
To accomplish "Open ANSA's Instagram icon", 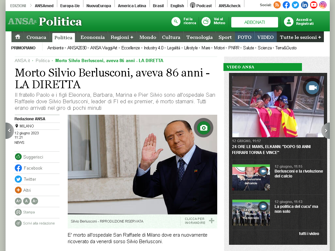I will click(x=323, y=5).
